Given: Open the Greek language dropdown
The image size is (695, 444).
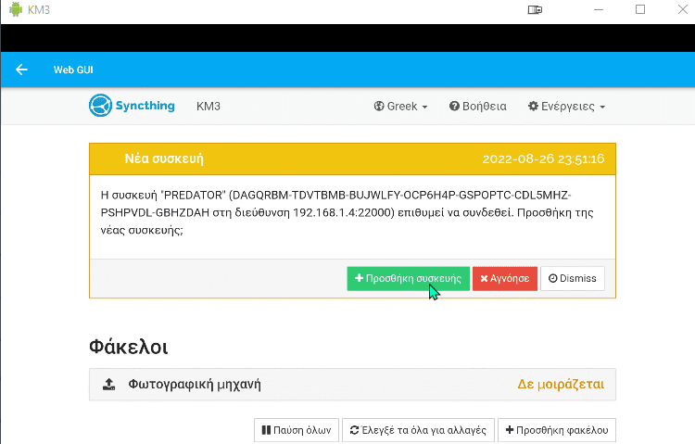Looking at the screenshot, I should [x=400, y=107].
